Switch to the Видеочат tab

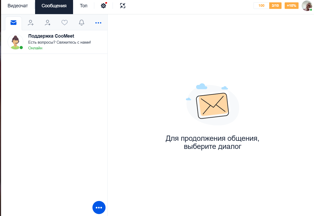17,5
